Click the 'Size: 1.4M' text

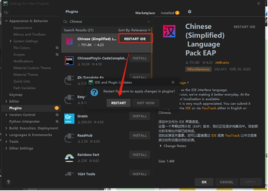(166, 161)
